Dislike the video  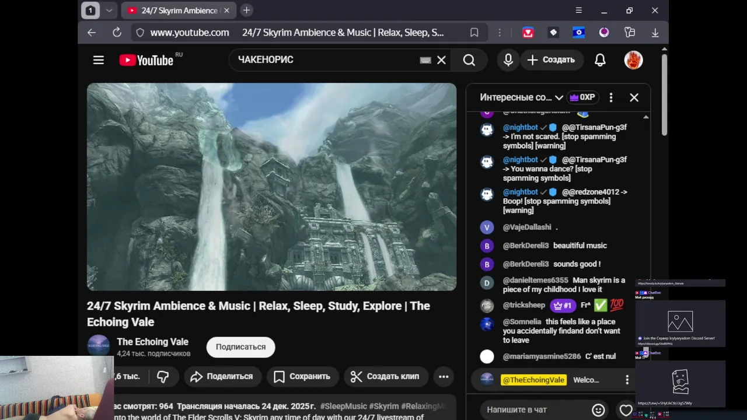(x=163, y=376)
